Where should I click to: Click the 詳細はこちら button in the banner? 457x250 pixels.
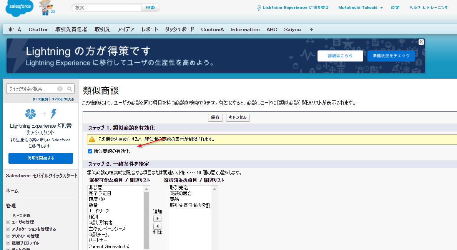(x=340, y=56)
